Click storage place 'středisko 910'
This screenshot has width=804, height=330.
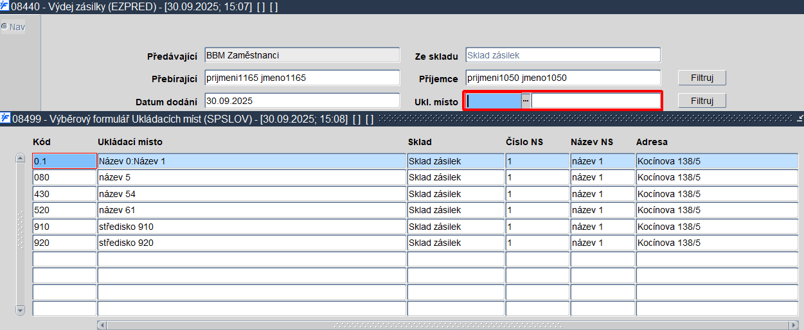tap(251, 227)
